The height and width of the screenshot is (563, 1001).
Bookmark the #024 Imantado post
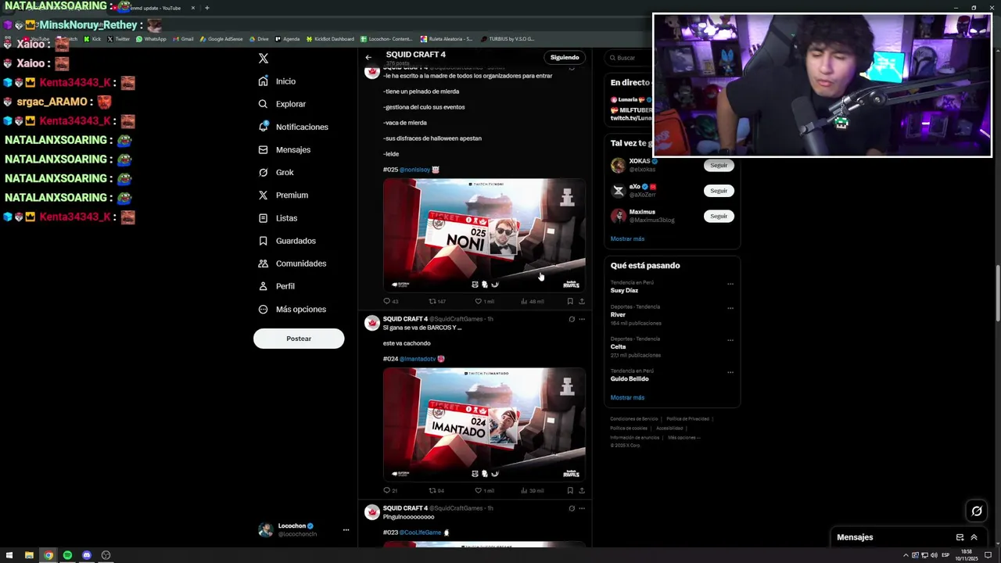(570, 490)
